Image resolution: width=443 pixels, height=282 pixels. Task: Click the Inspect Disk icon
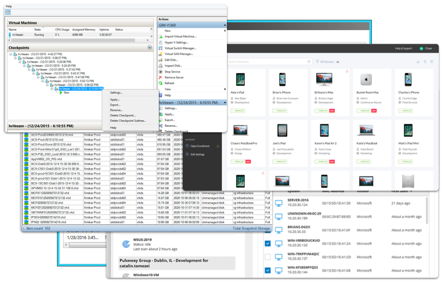pos(161,65)
